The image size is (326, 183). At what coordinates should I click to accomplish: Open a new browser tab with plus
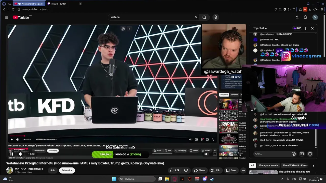click(x=80, y=4)
